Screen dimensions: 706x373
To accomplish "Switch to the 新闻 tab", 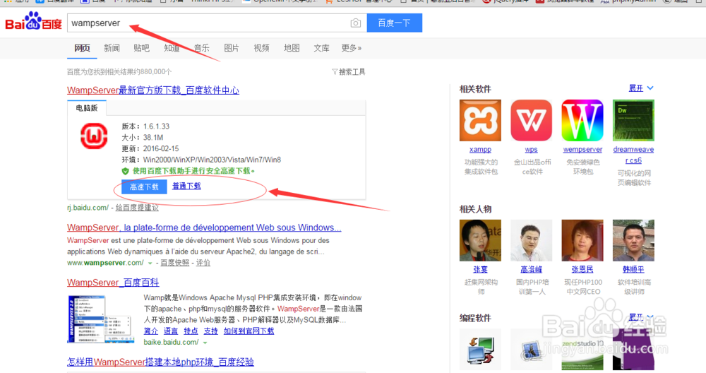I will click(x=112, y=48).
